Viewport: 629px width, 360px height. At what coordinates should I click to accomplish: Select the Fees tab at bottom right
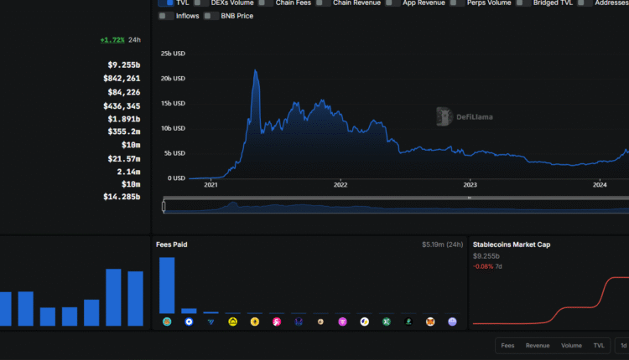click(508, 345)
